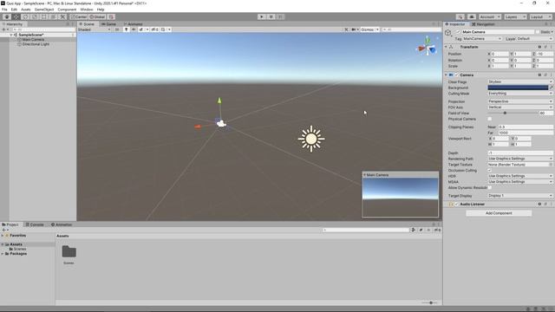
Task: Open the Layer Default dropdown
Action: pyautogui.click(x=534, y=38)
